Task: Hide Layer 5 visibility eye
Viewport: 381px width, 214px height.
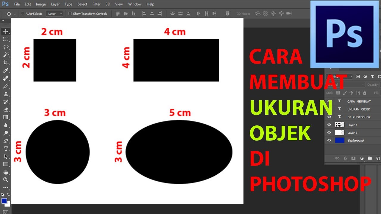Action: (x=329, y=133)
